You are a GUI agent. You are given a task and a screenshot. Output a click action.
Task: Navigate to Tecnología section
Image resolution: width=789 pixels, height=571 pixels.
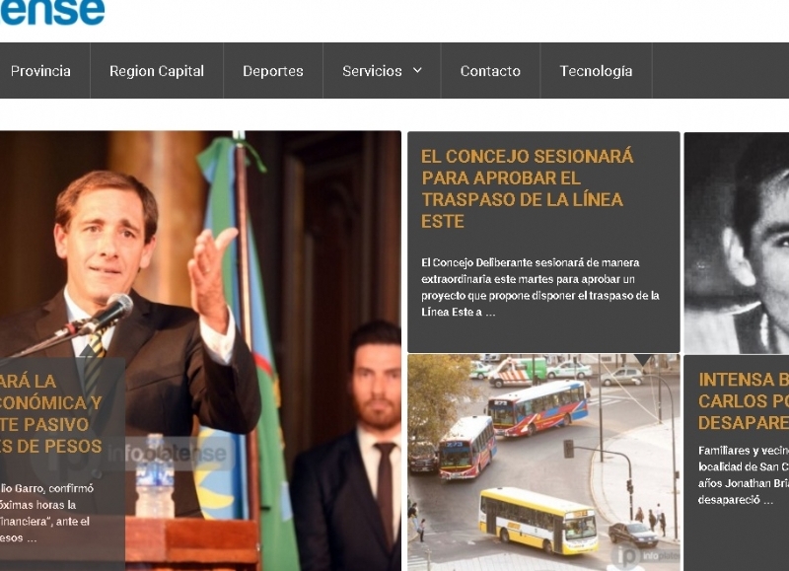click(596, 71)
